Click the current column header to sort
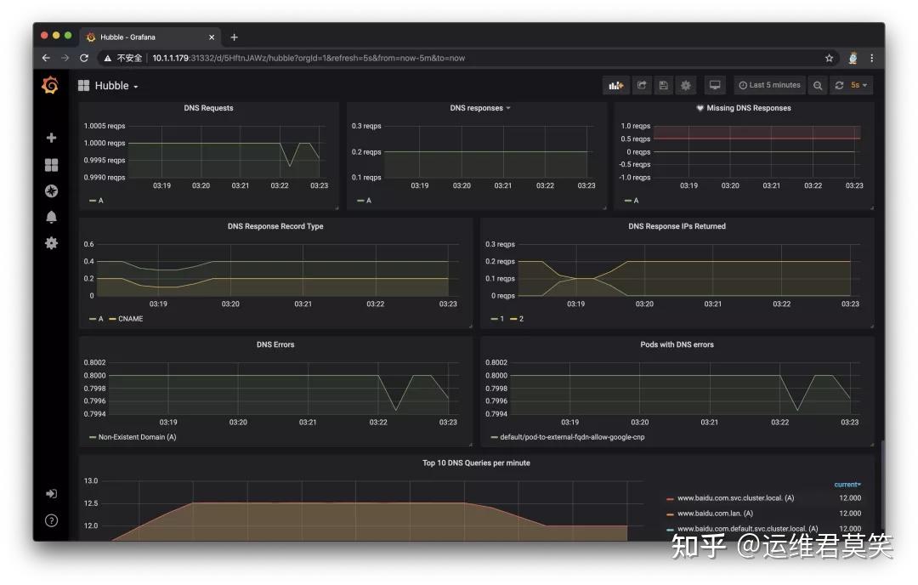The height and width of the screenshot is (585, 918). pos(847,484)
